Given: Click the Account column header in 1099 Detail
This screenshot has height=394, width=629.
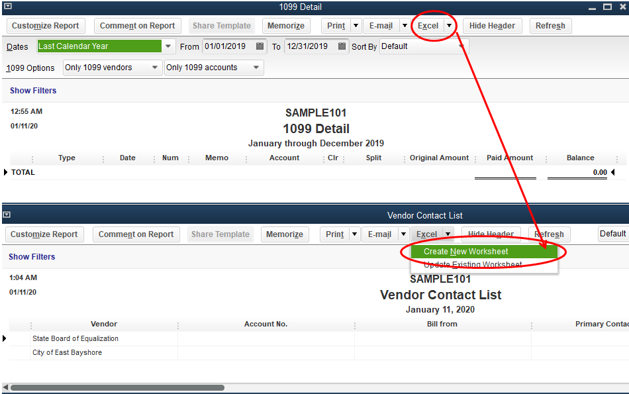Looking at the screenshot, I should 285,158.
